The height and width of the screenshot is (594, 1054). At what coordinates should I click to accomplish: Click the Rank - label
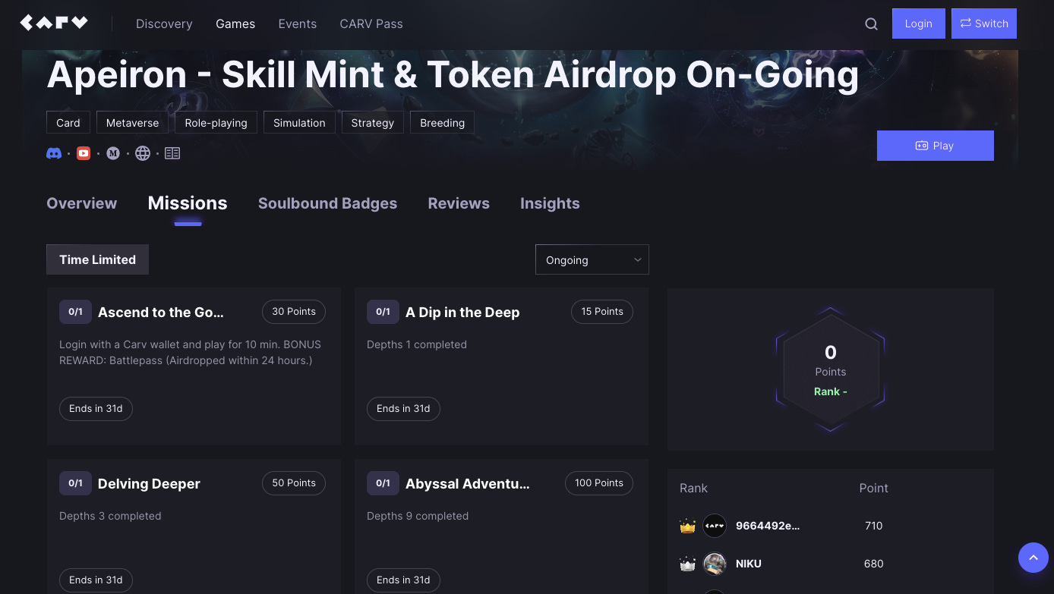(x=831, y=391)
